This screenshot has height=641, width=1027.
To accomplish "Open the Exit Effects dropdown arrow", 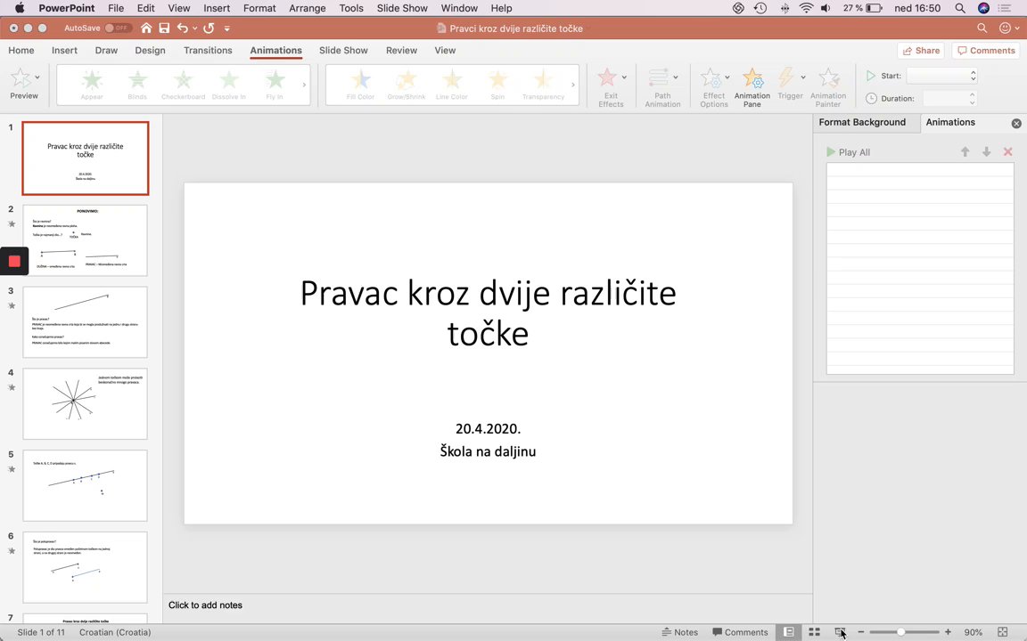I will [624, 77].
